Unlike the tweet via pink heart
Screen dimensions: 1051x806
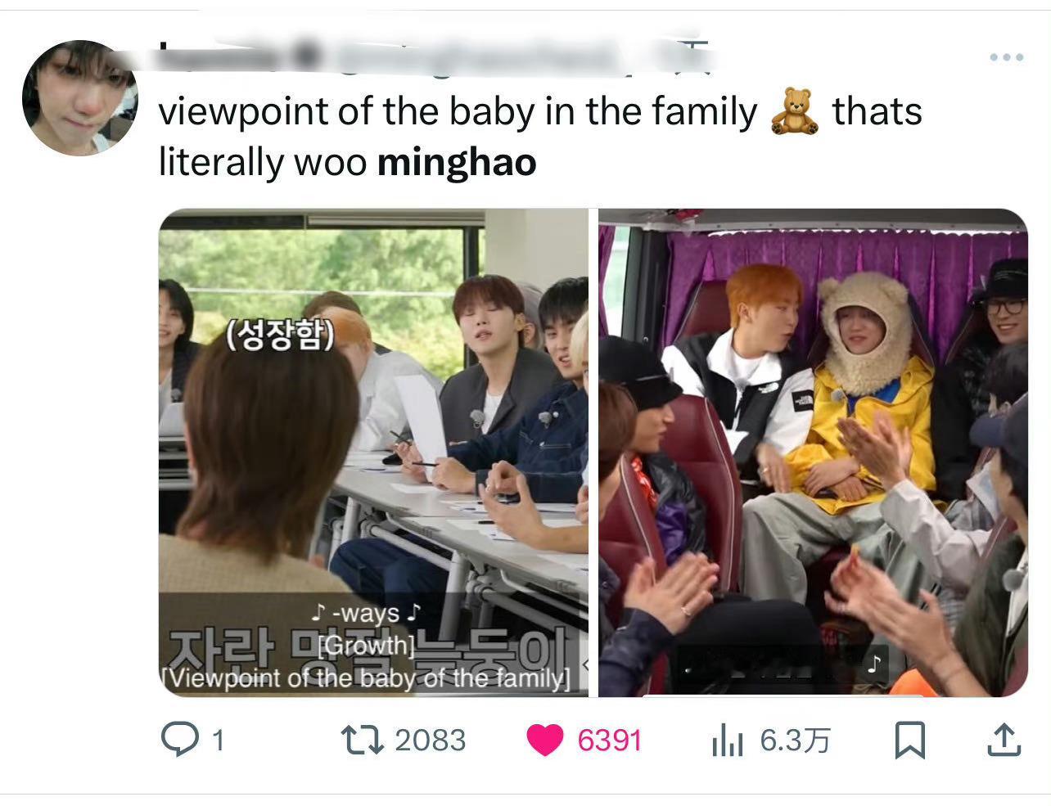click(x=545, y=741)
